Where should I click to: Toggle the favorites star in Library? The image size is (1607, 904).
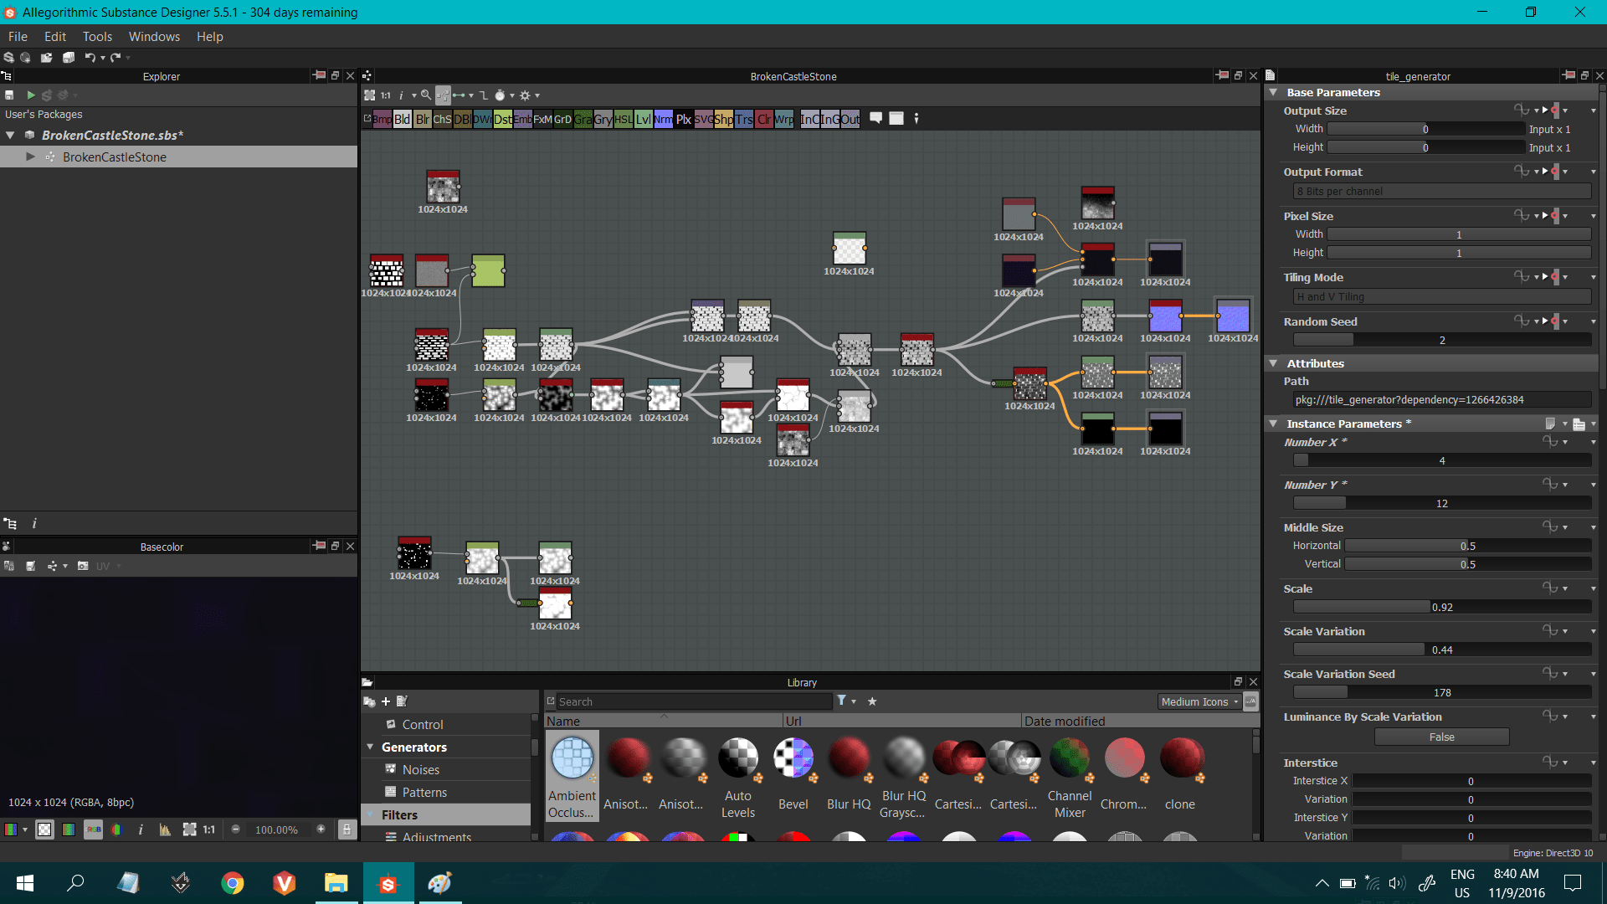[x=872, y=701]
